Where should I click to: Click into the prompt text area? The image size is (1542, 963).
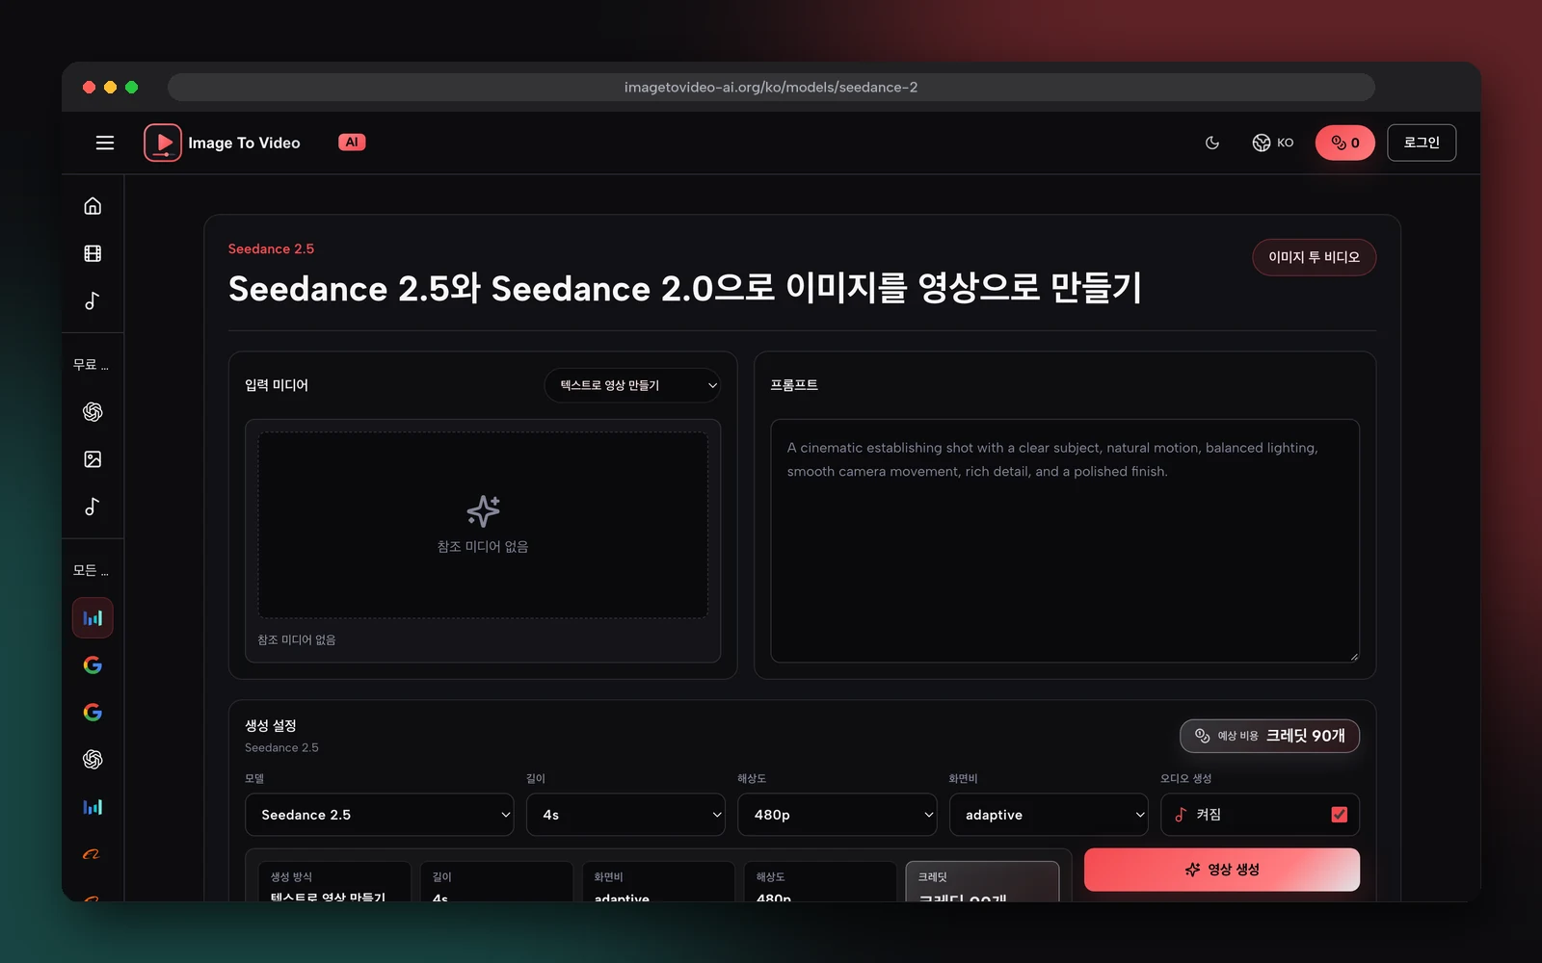(x=1065, y=540)
